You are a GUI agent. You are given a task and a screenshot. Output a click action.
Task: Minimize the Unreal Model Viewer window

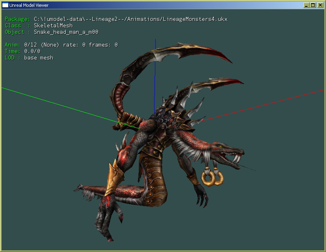pyautogui.click(x=306, y=5)
